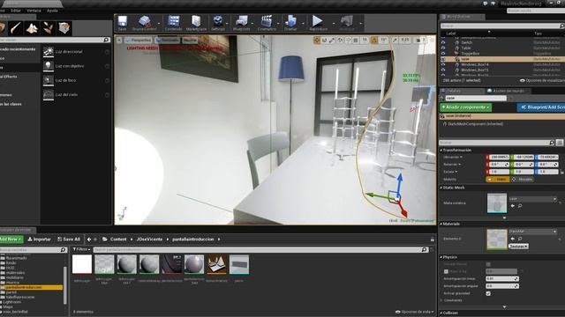Image resolution: width=565 pixels, height=317 pixels.
Task: Select the Foliage mode icon
Action: [48, 27]
